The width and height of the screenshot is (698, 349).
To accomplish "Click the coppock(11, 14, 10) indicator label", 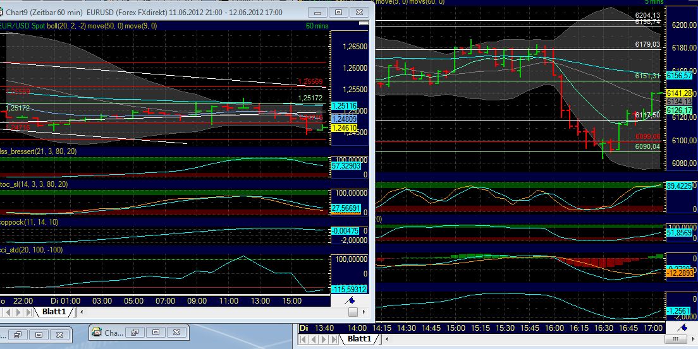I will coord(29,222).
